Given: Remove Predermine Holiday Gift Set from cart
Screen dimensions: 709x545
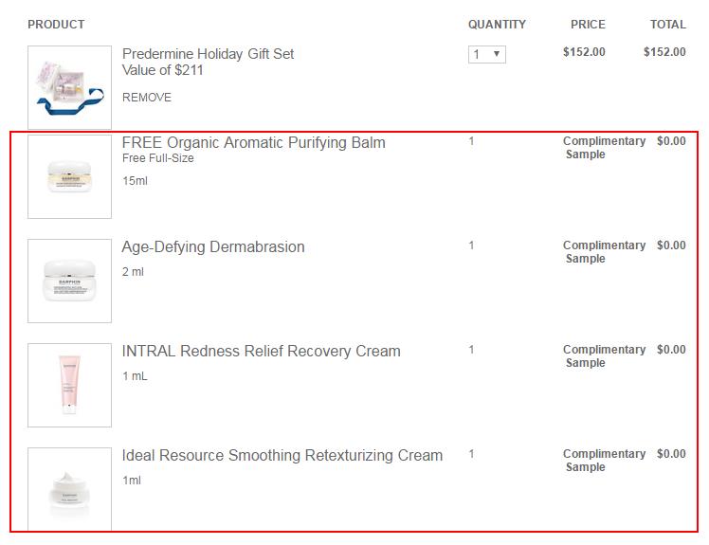Looking at the screenshot, I should point(147,98).
